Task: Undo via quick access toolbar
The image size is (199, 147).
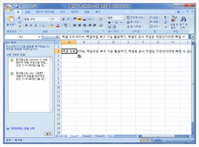Action: [x=21, y=6]
